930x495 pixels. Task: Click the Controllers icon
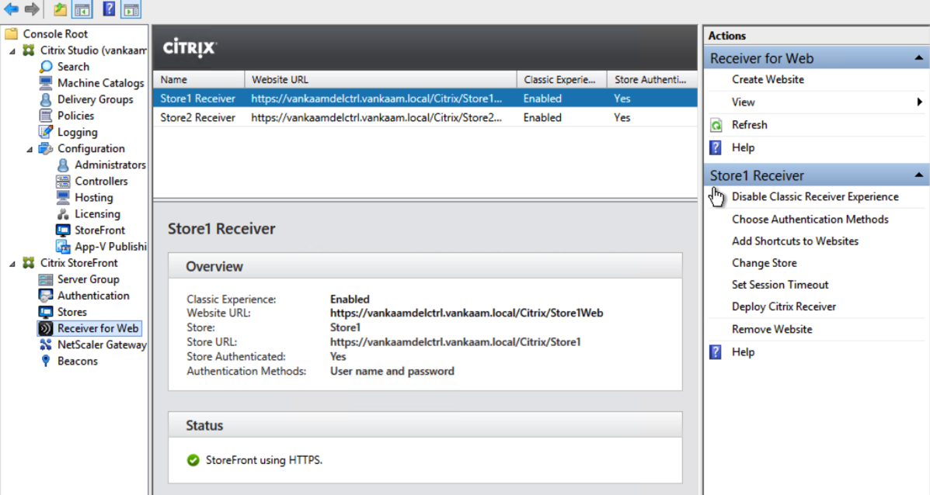63,182
